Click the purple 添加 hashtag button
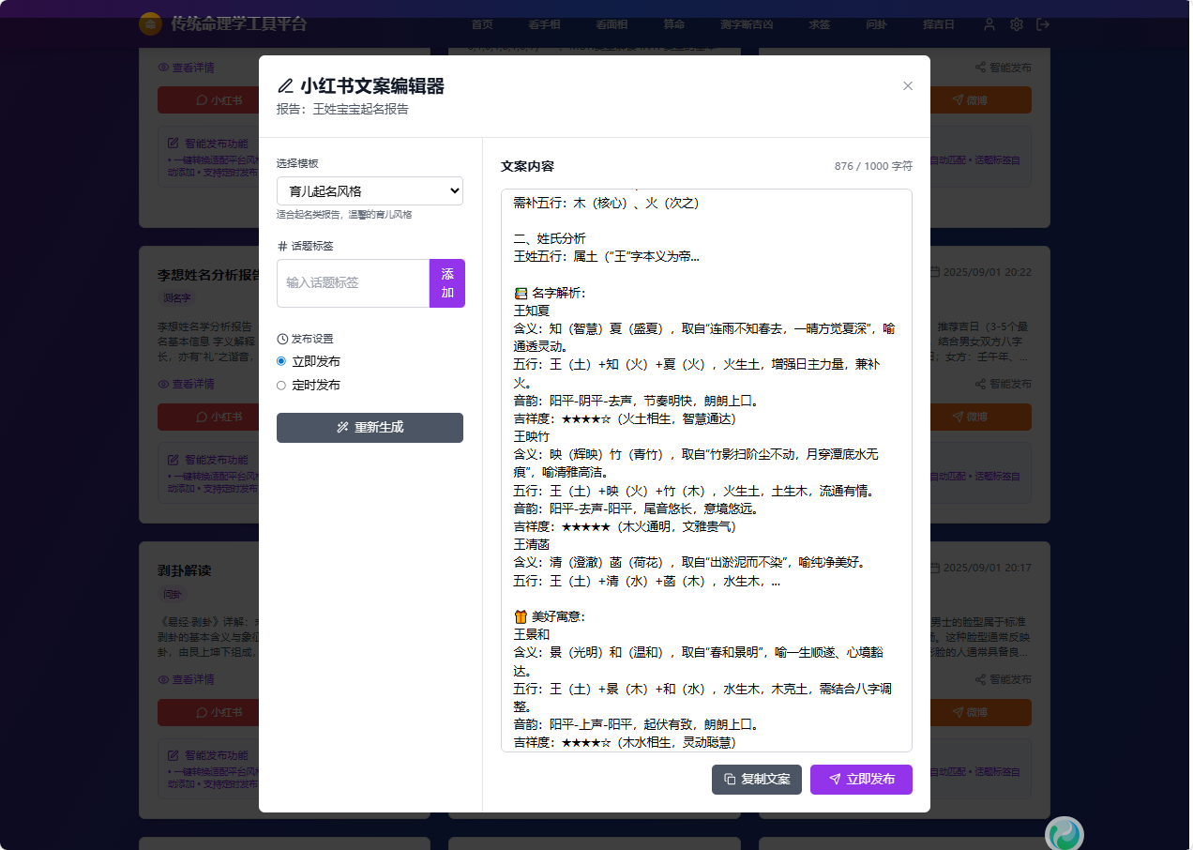 click(x=447, y=282)
